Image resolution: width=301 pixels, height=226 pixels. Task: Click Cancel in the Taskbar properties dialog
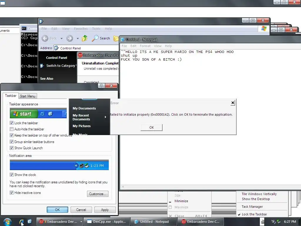pyautogui.click(x=81, y=210)
